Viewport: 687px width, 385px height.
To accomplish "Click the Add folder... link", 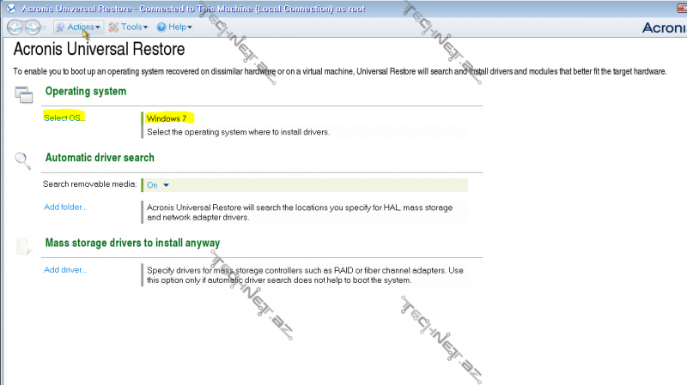I will (x=65, y=207).
